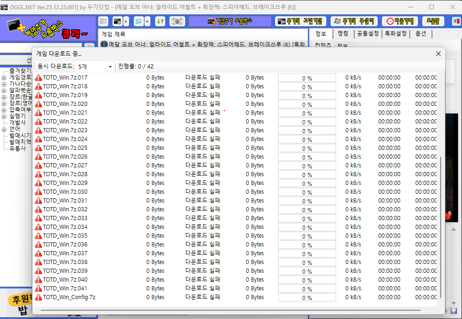
Task: Open the 다음카페 button
Action: coord(400,21)
